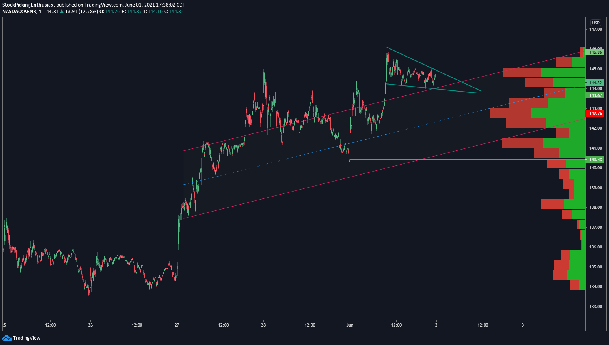
Task: Click the USD currency label
Action: tap(596, 23)
